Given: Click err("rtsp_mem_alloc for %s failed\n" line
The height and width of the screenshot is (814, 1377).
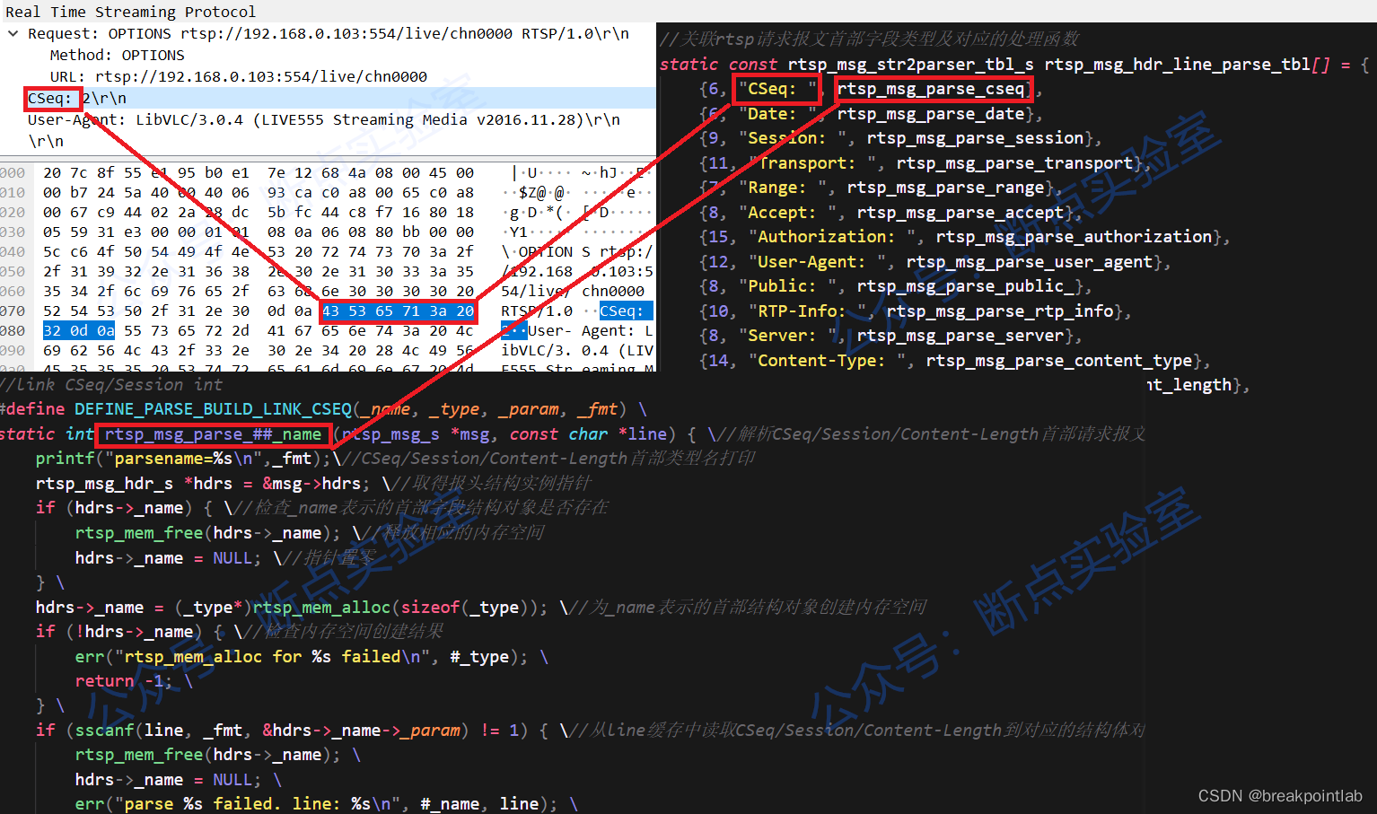Looking at the screenshot, I should tap(302, 657).
